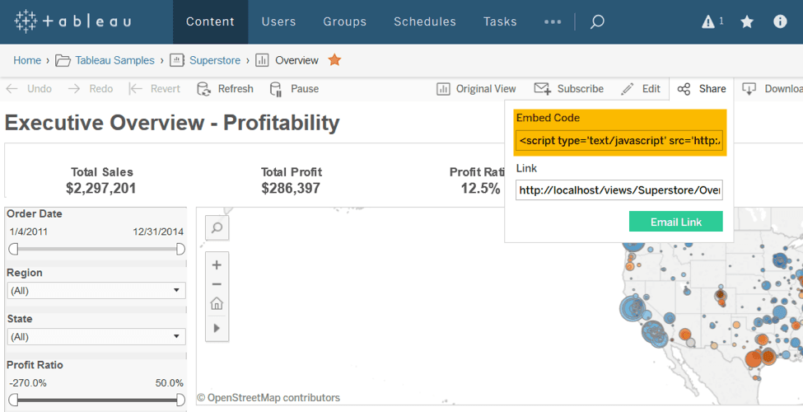
Task: Pause automatic updates in toolbar
Action: (x=295, y=89)
